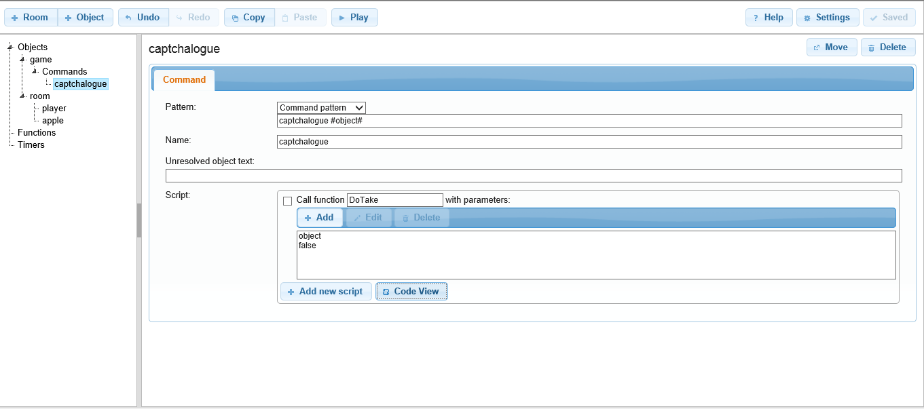This screenshot has width=924, height=409.
Task: Play the game
Action: click(354, 18)
